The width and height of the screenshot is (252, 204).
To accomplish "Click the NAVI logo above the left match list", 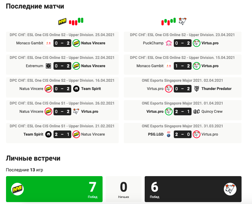I will (62, 21).
